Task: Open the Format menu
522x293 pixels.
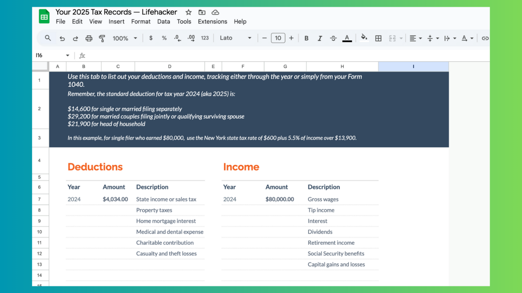Action: coord(141,21)
